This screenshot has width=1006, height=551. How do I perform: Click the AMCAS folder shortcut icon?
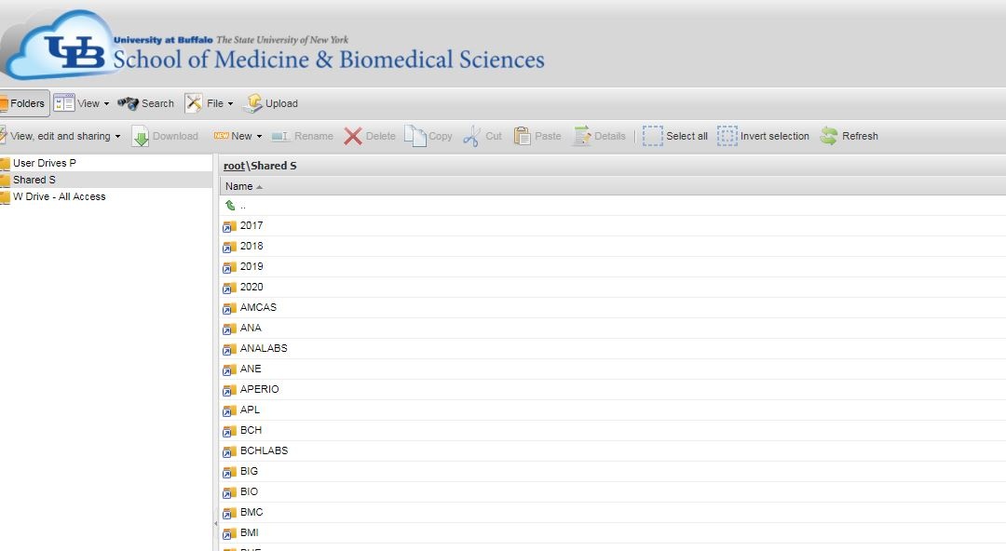pos(230,308)
